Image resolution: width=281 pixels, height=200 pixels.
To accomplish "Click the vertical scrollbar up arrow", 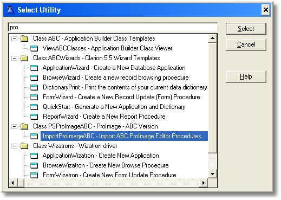I will [x=212, y=38].
